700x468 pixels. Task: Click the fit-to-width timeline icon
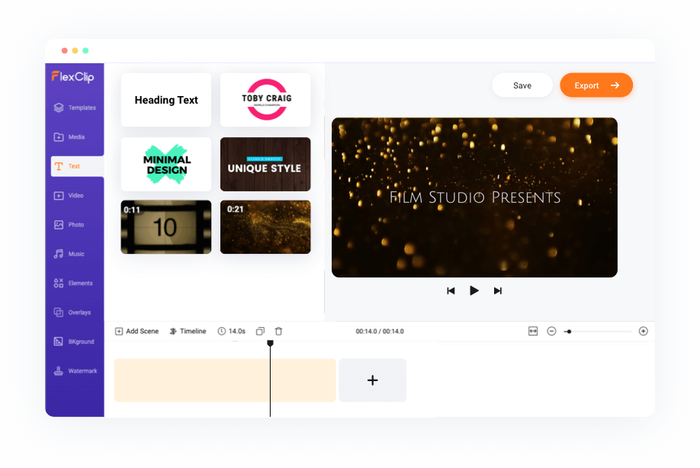point(533,331)
